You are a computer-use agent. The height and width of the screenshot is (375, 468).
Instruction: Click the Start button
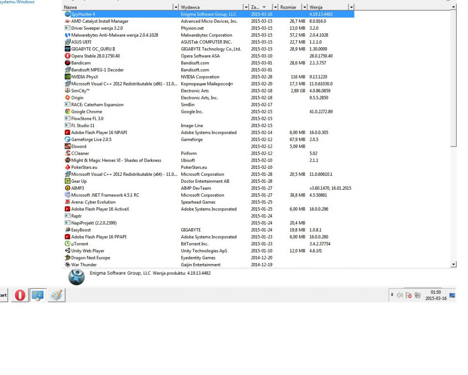pos(4,295)
